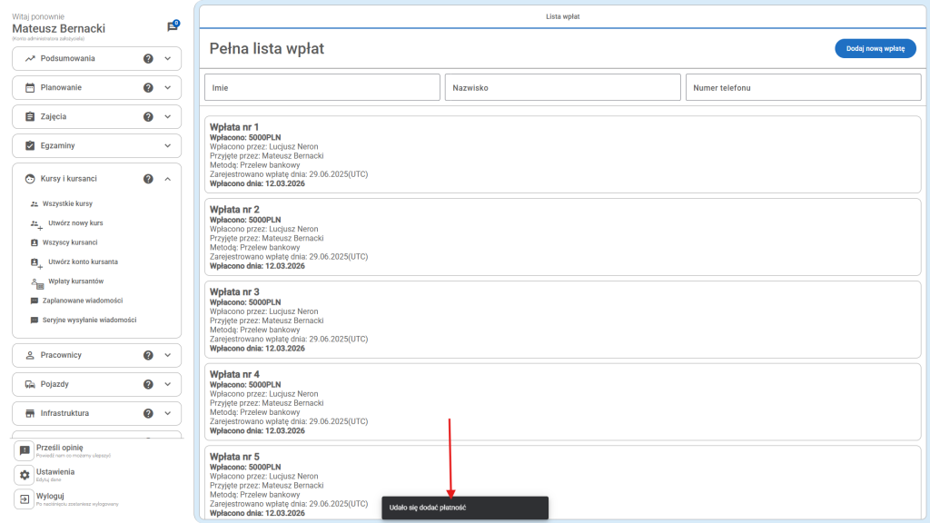Click the Prześlij opinię feedback icon
Viewport: 930px width, 523px height.
pyautogui.click(x=25, y=450)
